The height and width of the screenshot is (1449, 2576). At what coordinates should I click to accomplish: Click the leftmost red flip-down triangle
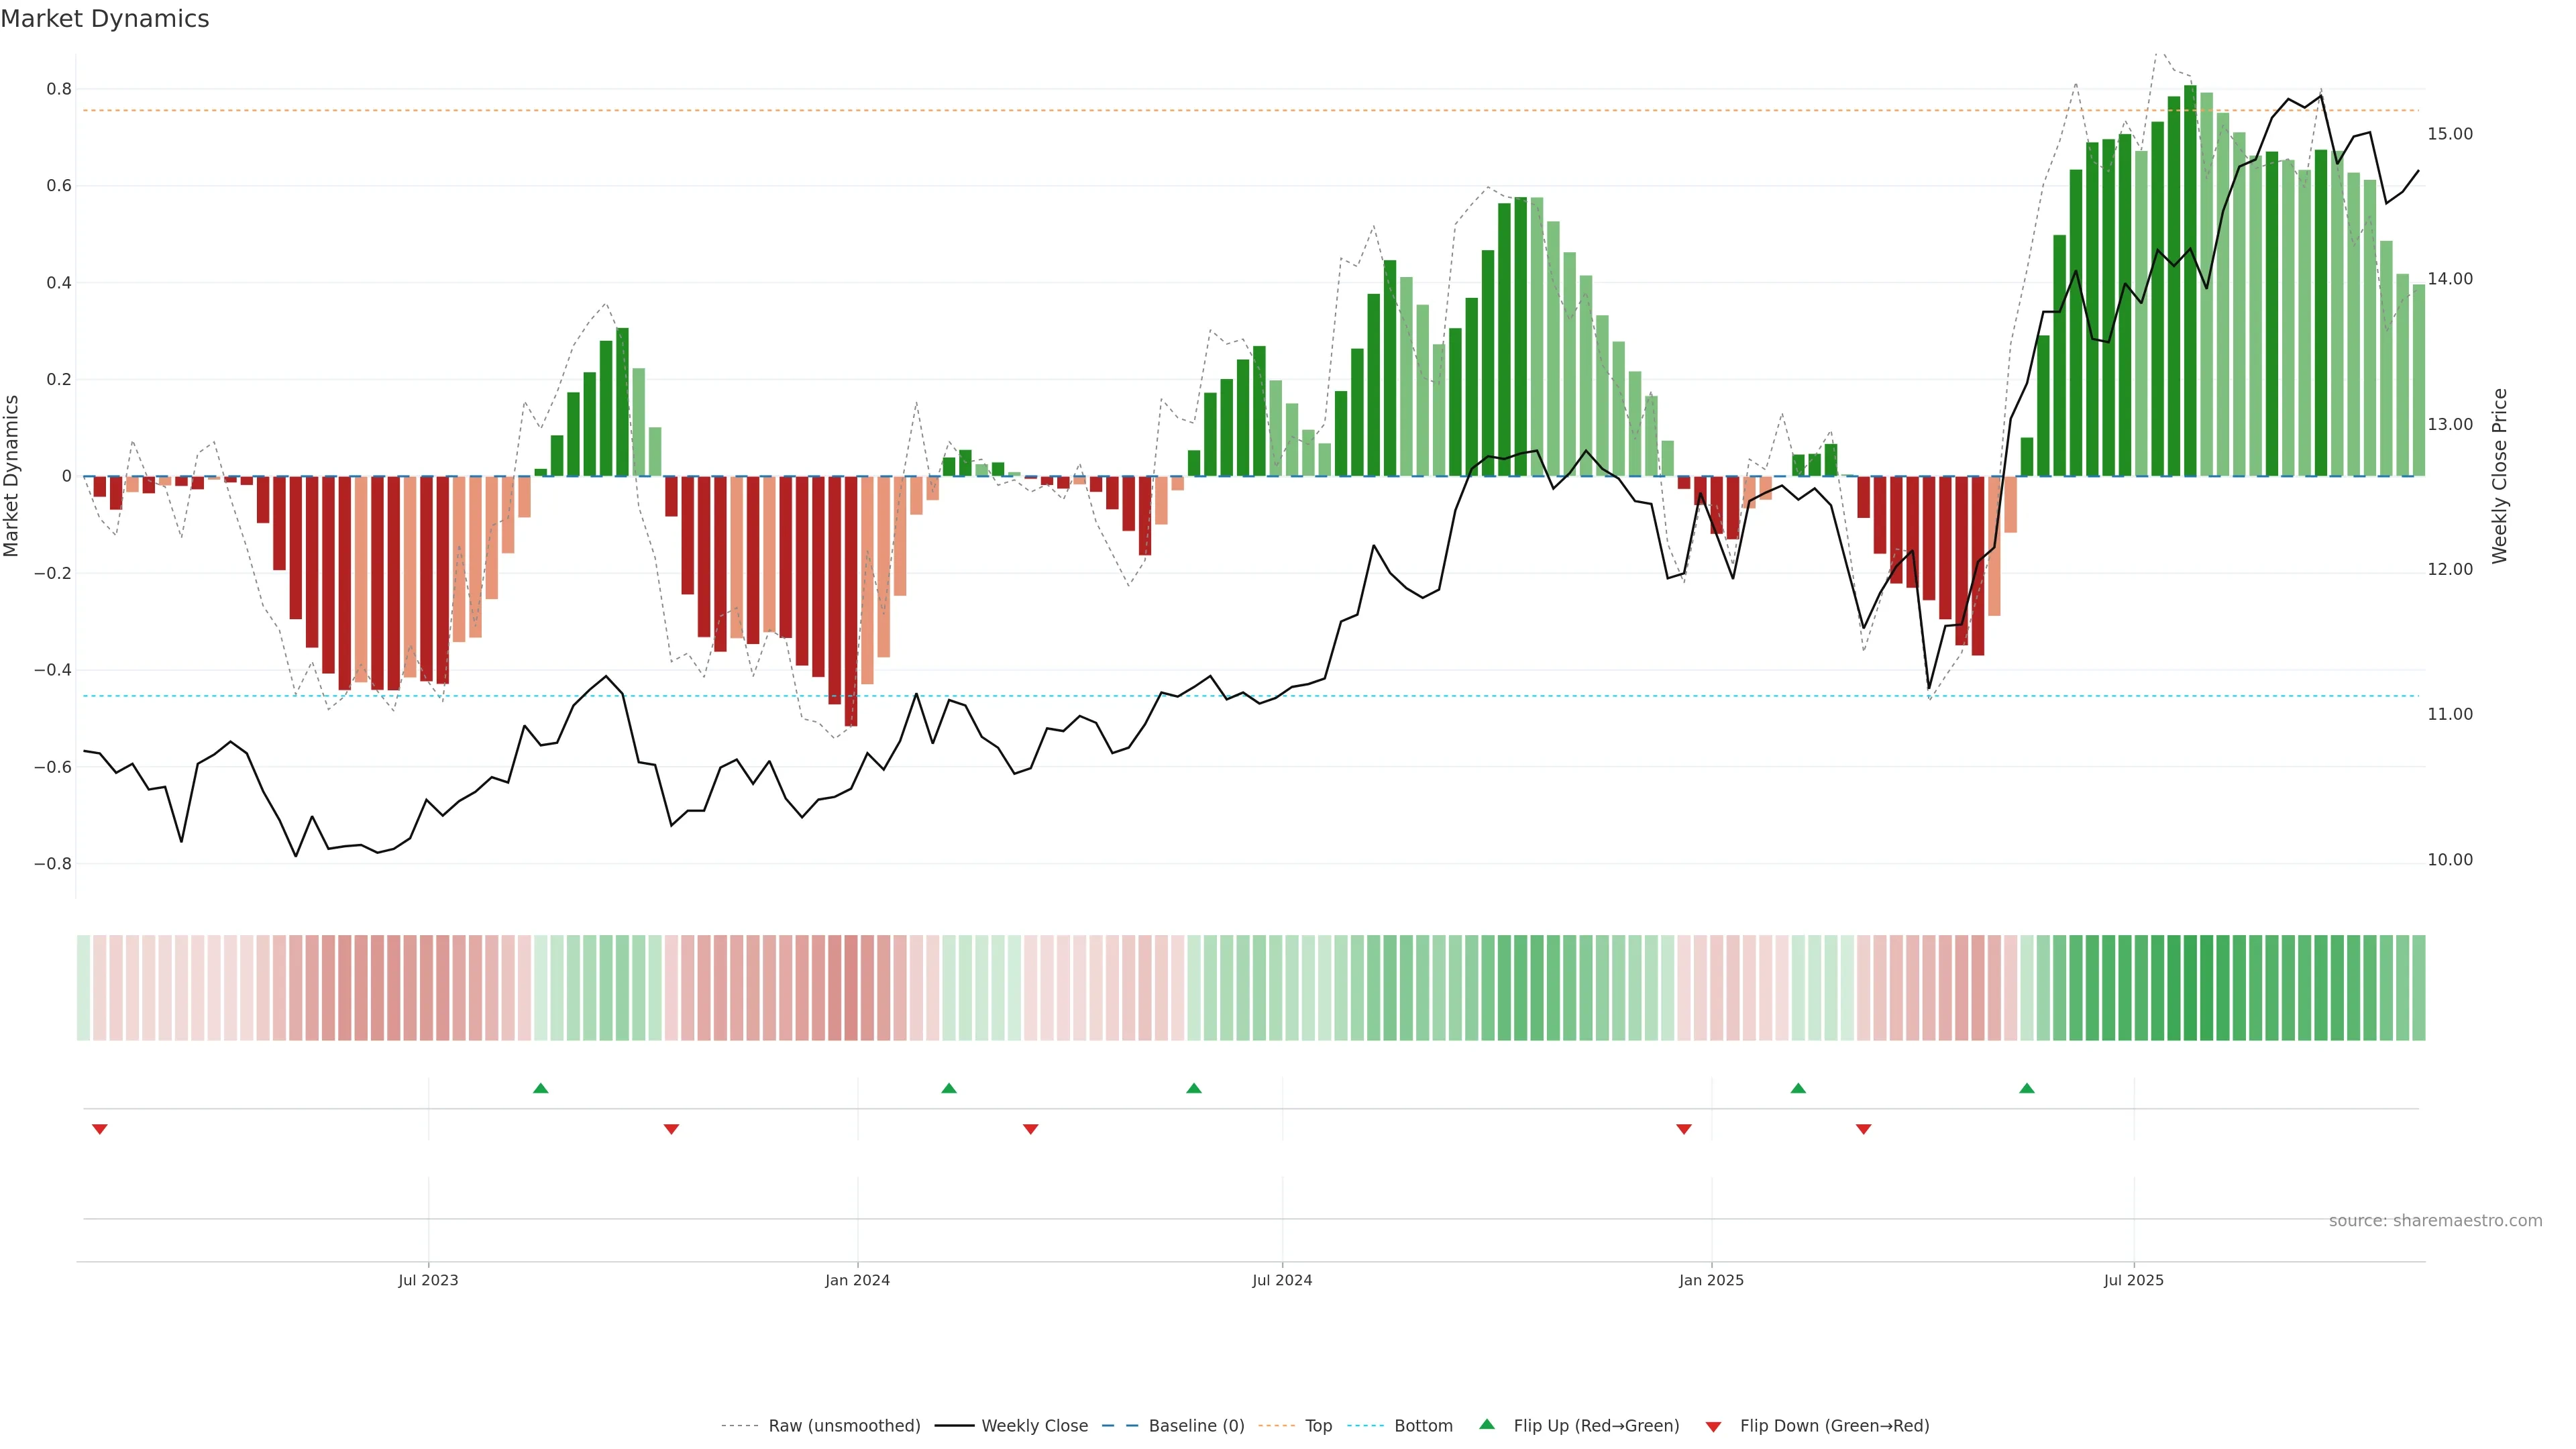click(x=99, y=1129)
